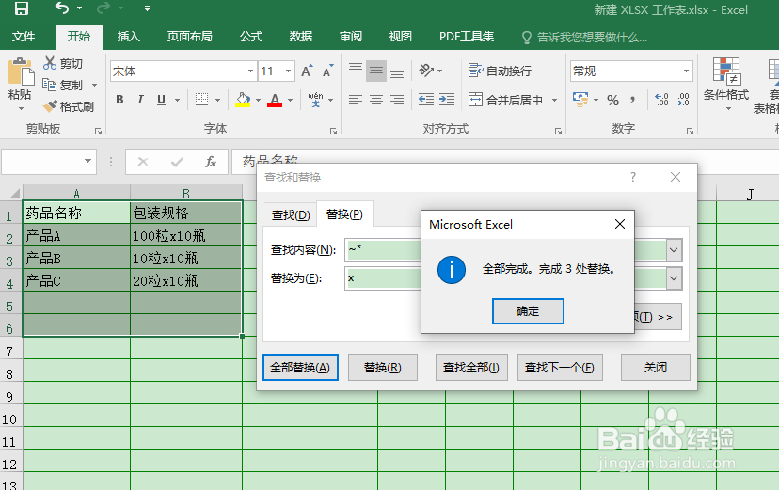The image size is (779, 490).
Task: Toggle Bold formatting
Action: coord(119,100)
